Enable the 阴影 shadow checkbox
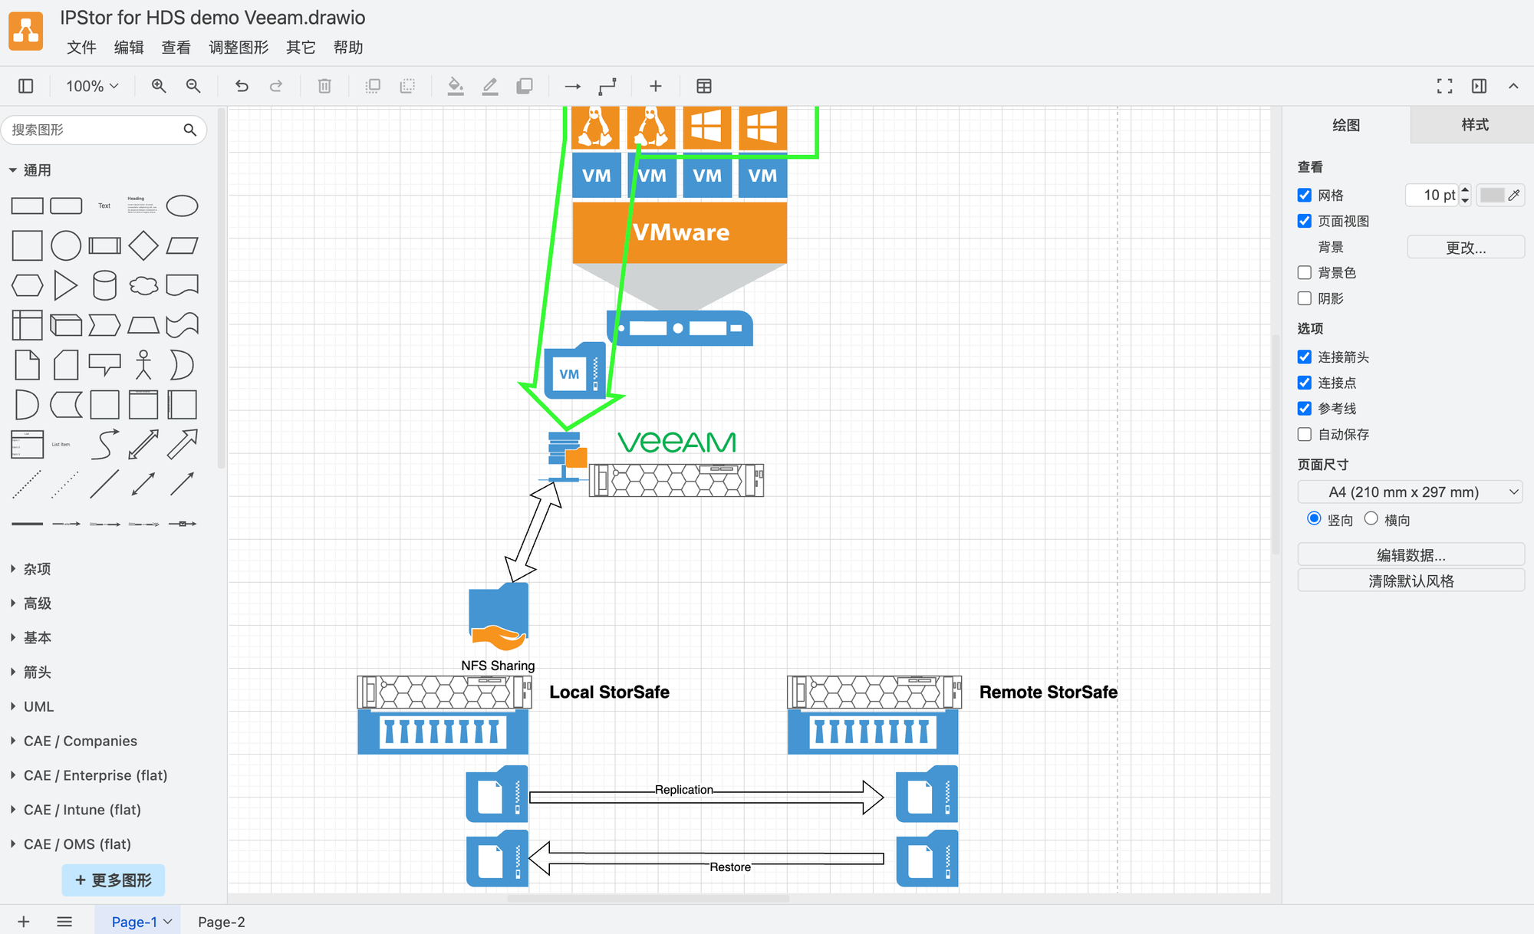Image resolution: width=1534 pixels, height=934 pixels. pyautogui.click(x=1305, y=298)
